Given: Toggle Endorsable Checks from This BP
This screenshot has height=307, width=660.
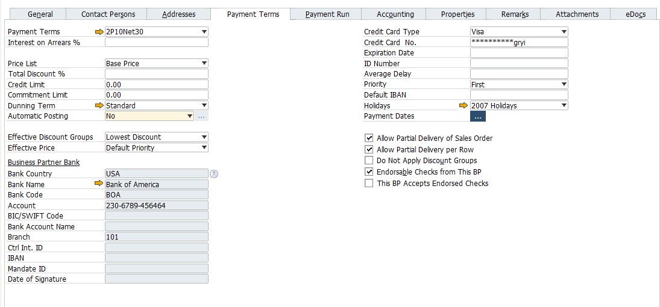Looking at the screenshot, I should (369, 172).
